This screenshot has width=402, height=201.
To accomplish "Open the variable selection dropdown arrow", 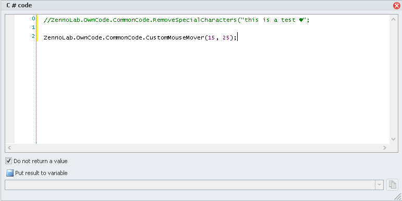I will coord(379,185).
